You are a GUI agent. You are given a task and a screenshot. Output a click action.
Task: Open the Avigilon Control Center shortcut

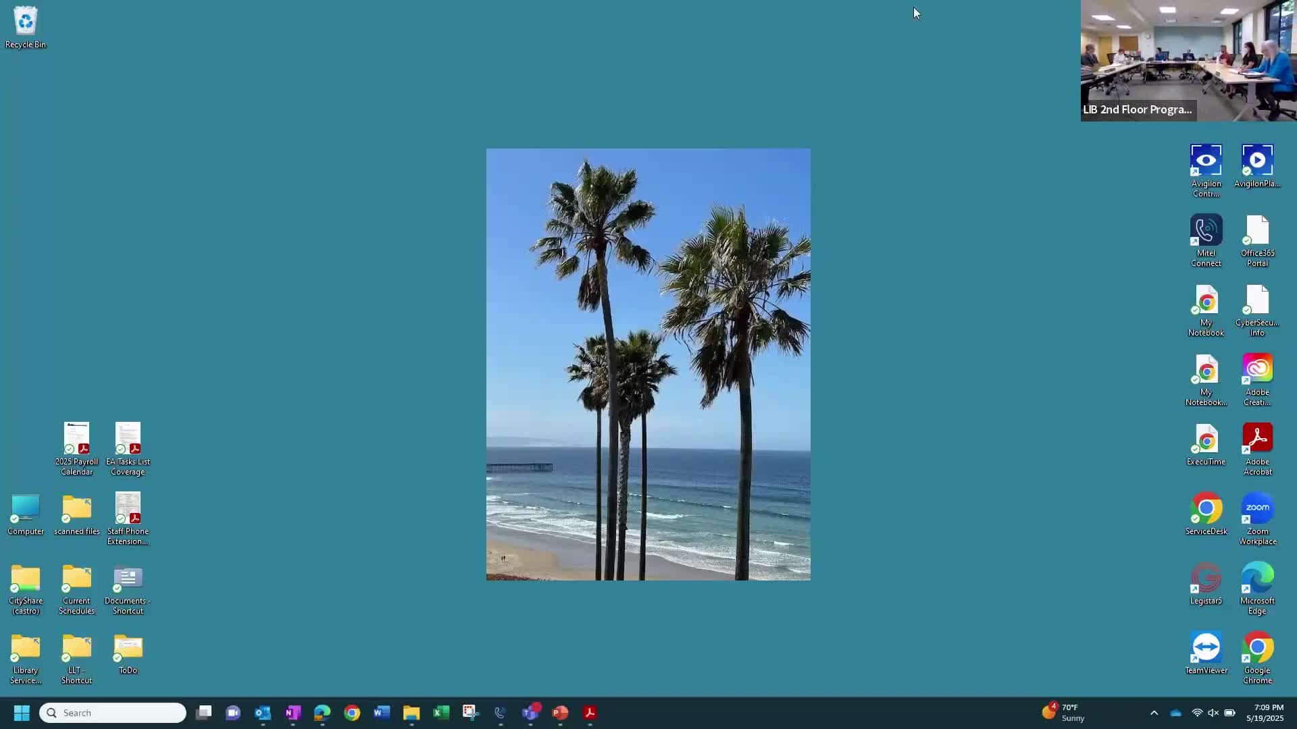tap(1206, 162)
